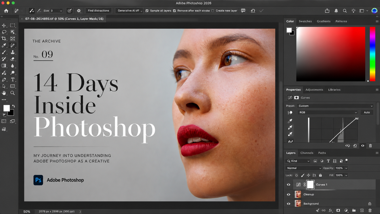380x214 pixels.
Task: Switch to the Patterns tab
Action: (x=341, y=21)
